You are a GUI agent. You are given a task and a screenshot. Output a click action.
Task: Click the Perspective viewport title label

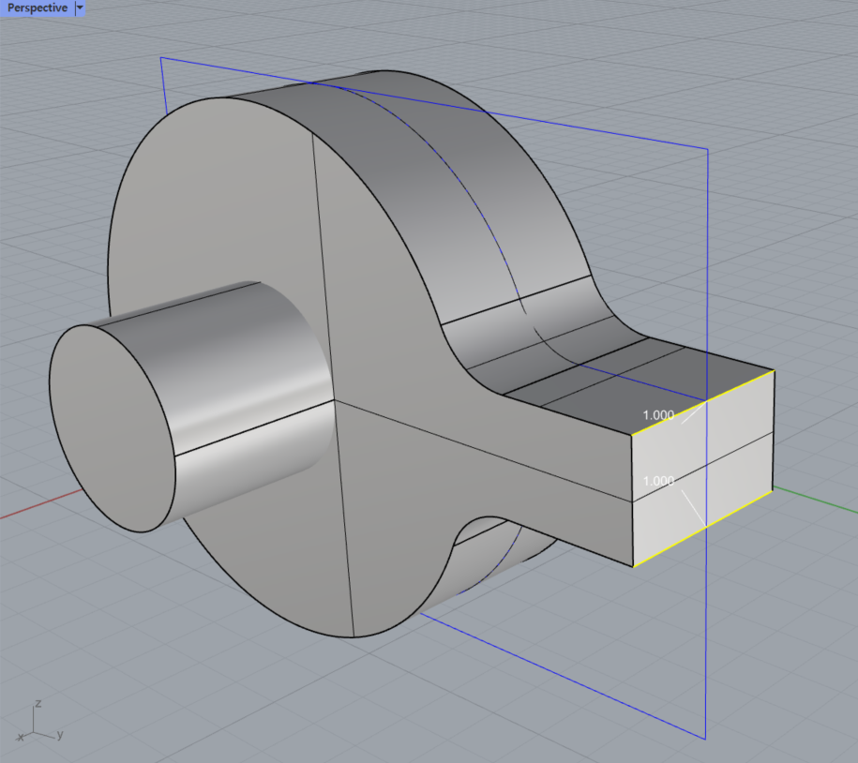pos(38,8)
